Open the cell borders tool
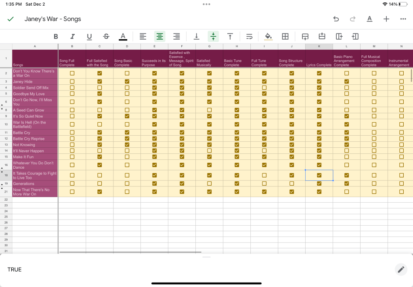Viewport: 413px width, 287px height. tap(285, 37)
